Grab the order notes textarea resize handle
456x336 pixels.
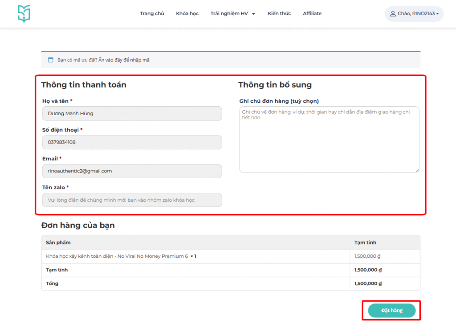[417, 170]
